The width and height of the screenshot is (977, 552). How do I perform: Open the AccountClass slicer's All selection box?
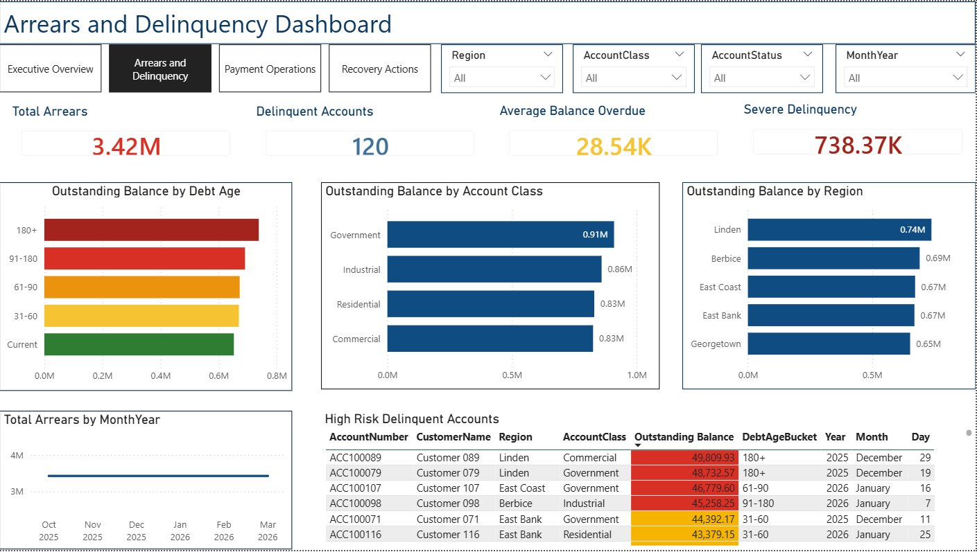point(634,78)
